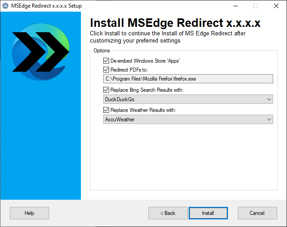Click the 'Options' group label

[101, 51]
